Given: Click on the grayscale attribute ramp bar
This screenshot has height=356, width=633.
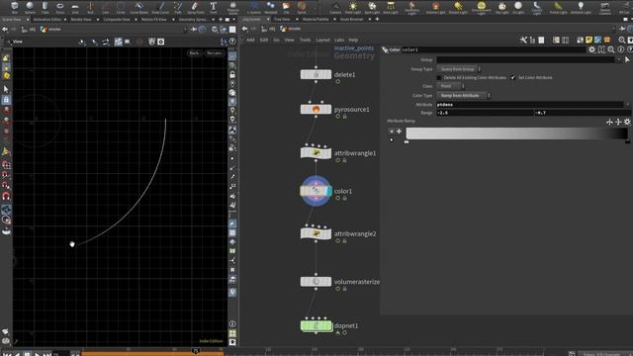Looking at the screenshot, I should (x=516, y=133).
